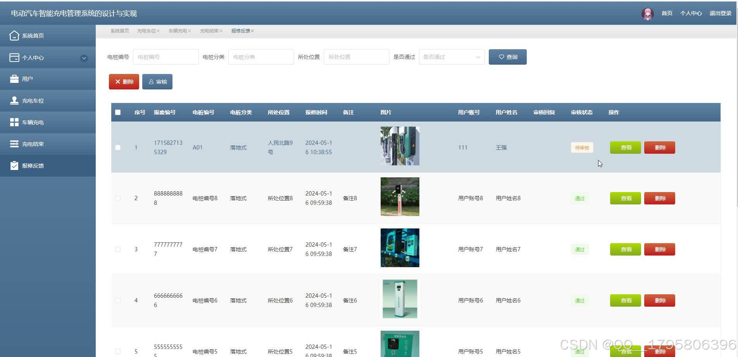This screenshot has width=738, height=357.
Task: Focus the 所处位置 search field
Action: pos(357,57)
